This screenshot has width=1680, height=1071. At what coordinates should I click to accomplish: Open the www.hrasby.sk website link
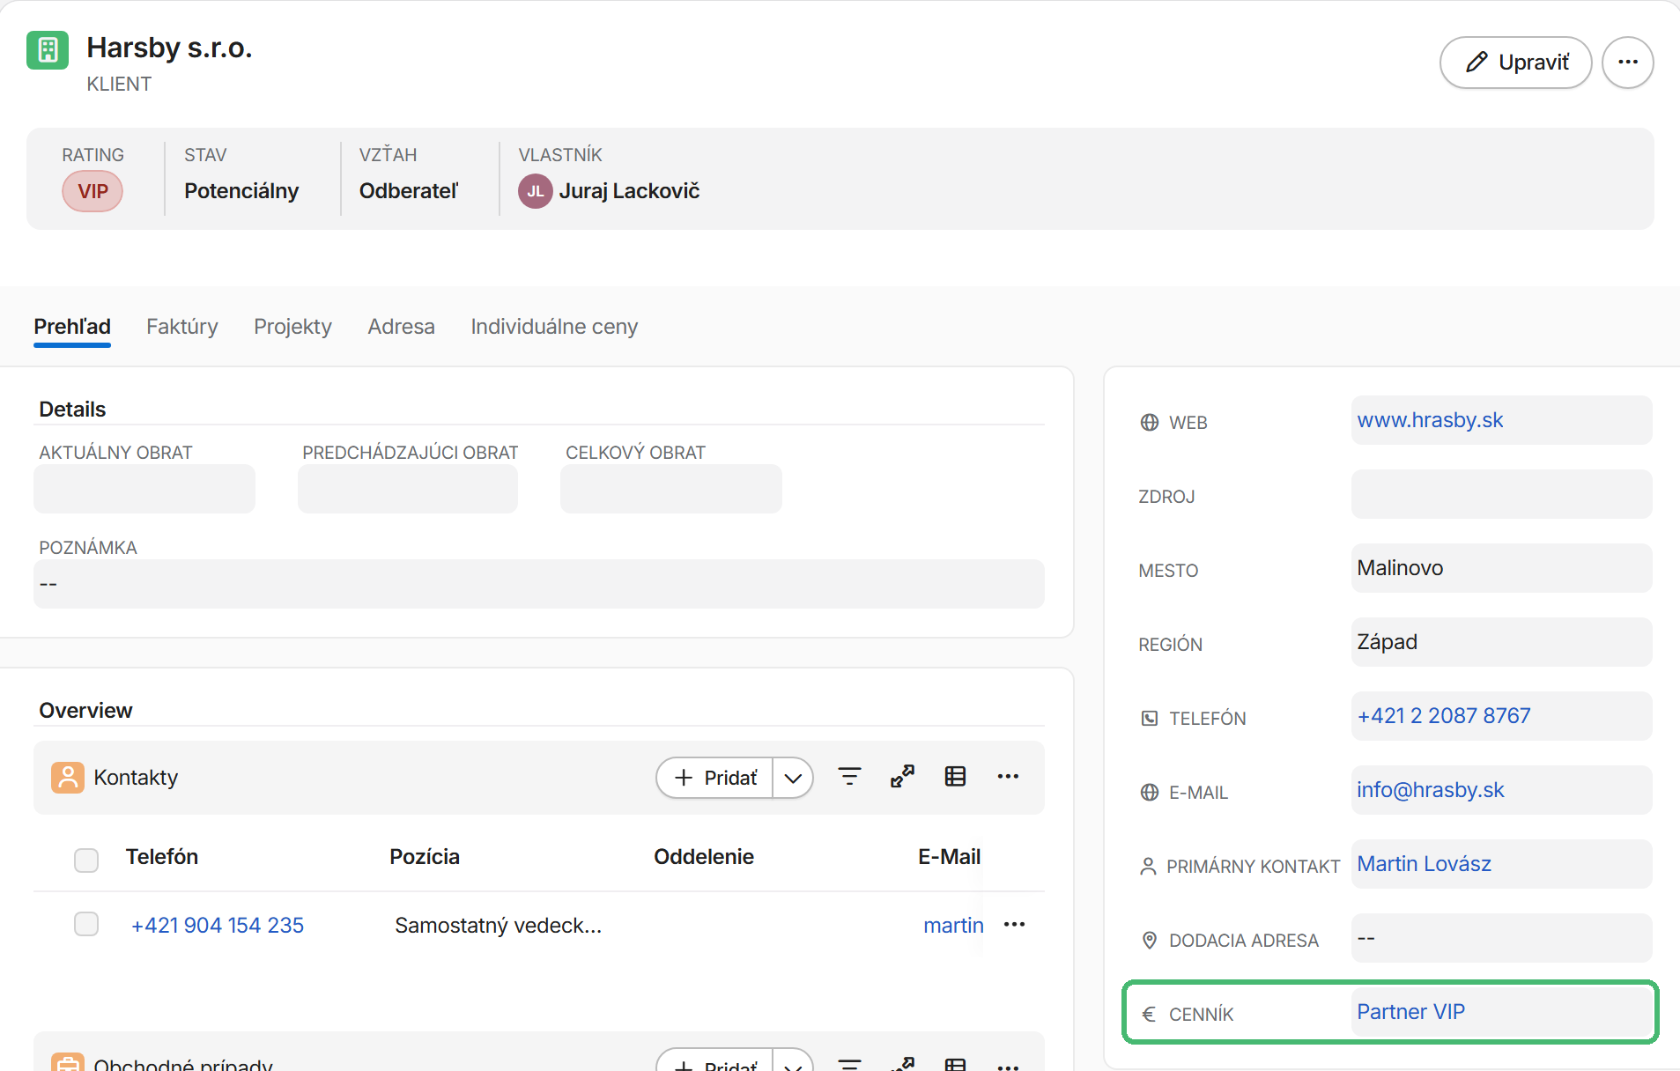1430,420
